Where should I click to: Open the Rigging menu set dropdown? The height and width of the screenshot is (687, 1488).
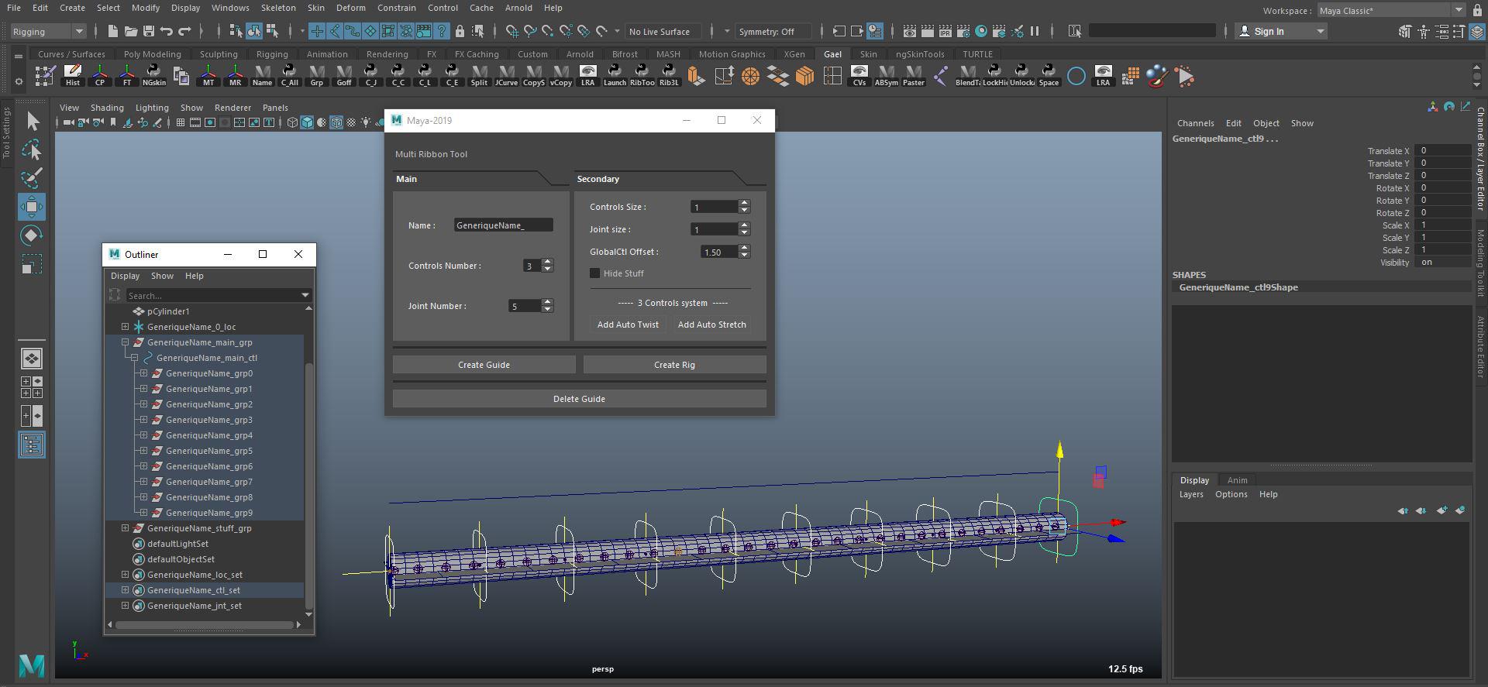pyautogui.click(x=48, y=32)
